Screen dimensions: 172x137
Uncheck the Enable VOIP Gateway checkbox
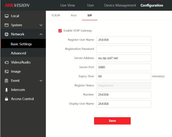[x=60, y=31]
